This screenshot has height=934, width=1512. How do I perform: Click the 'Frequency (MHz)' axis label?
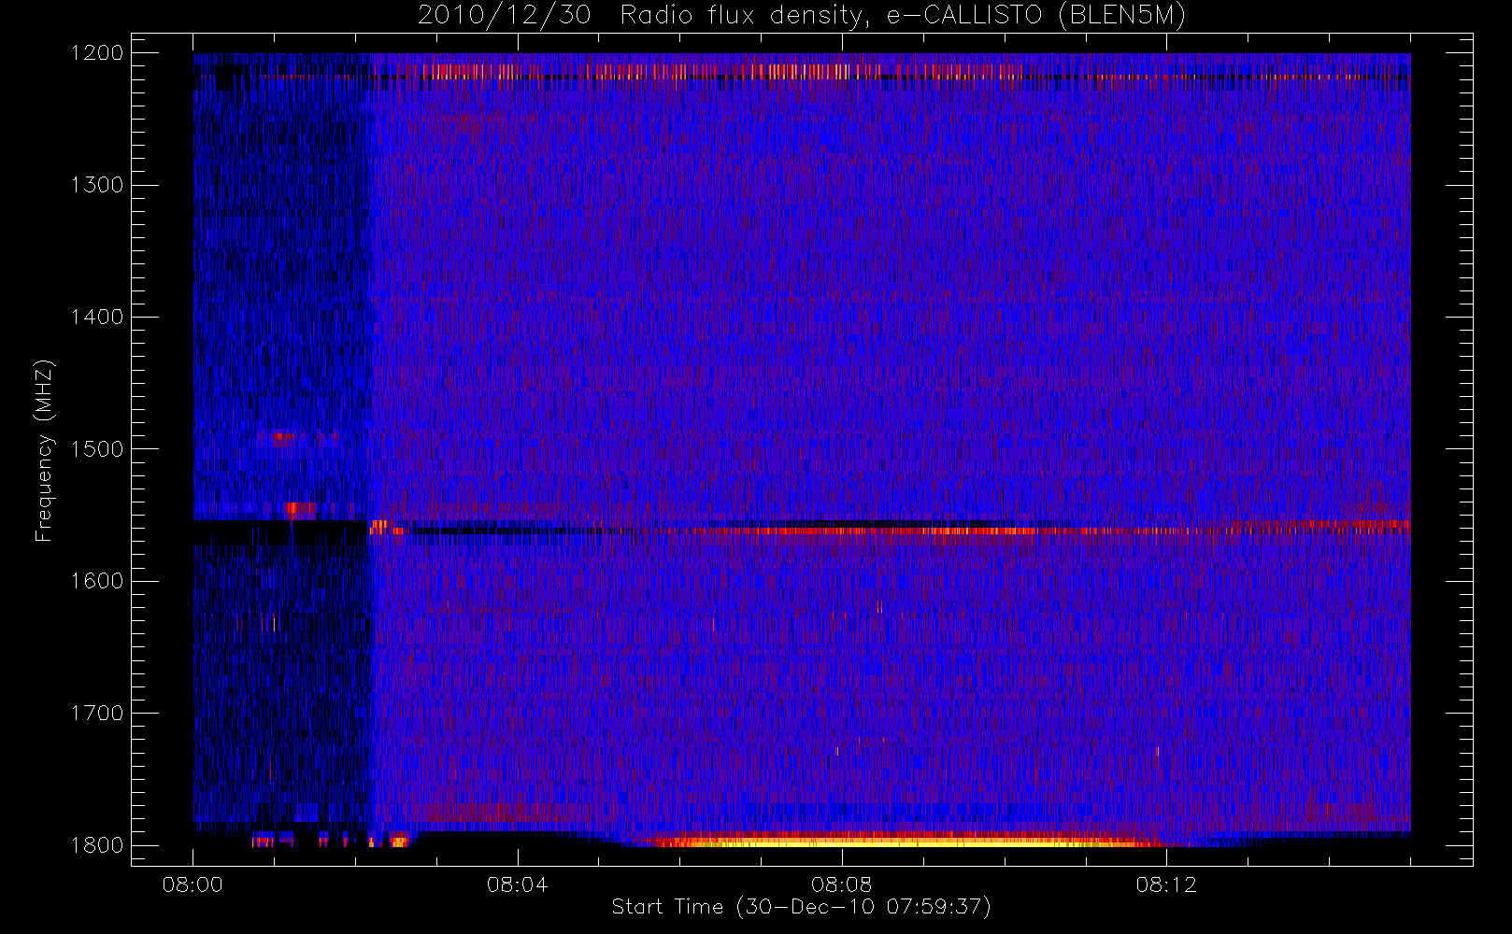[x=44, y=450]
